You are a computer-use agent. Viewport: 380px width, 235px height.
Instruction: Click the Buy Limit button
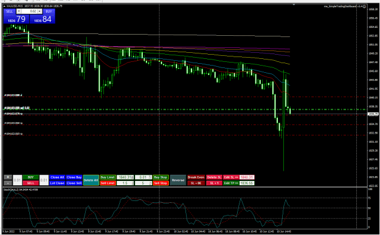pos(108,177)
